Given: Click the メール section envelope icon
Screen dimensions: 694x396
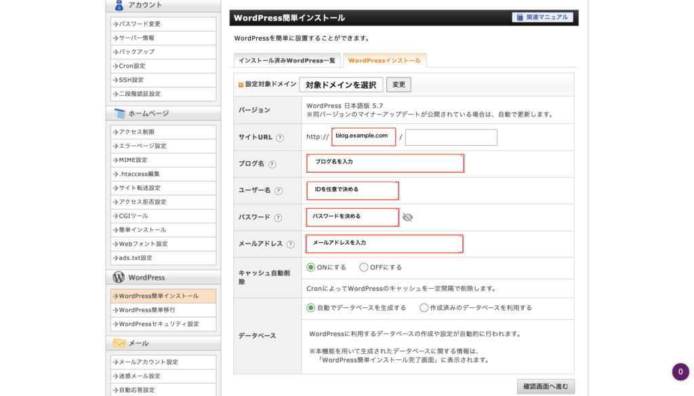Looking at the screenshot, I should (119, 343).
